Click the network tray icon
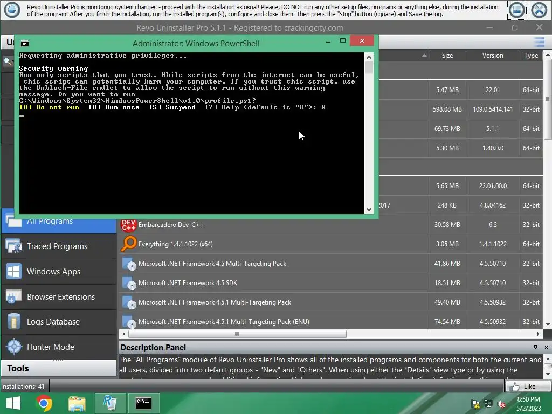 tap(488, 404)
